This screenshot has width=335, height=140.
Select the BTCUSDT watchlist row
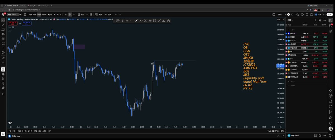pyautogui.click(x=307, y=62)
